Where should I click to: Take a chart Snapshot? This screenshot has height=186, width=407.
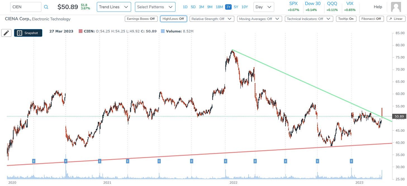click(28, 33)
